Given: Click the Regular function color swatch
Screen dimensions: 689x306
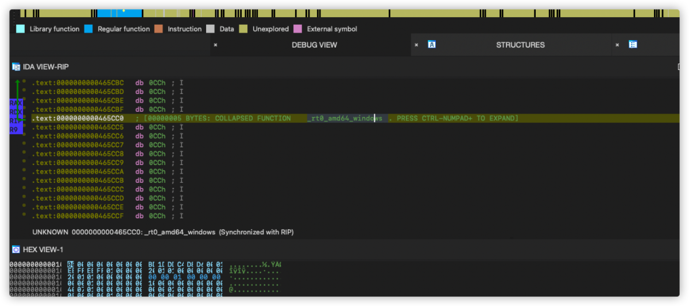Looking at the screenshot, I should [x=88, y=29].
